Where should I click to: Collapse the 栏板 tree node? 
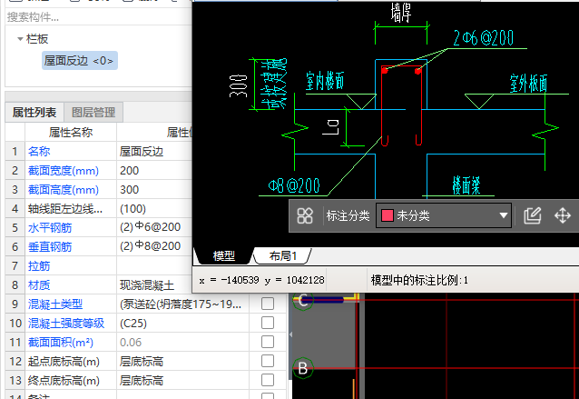point(20,39)
